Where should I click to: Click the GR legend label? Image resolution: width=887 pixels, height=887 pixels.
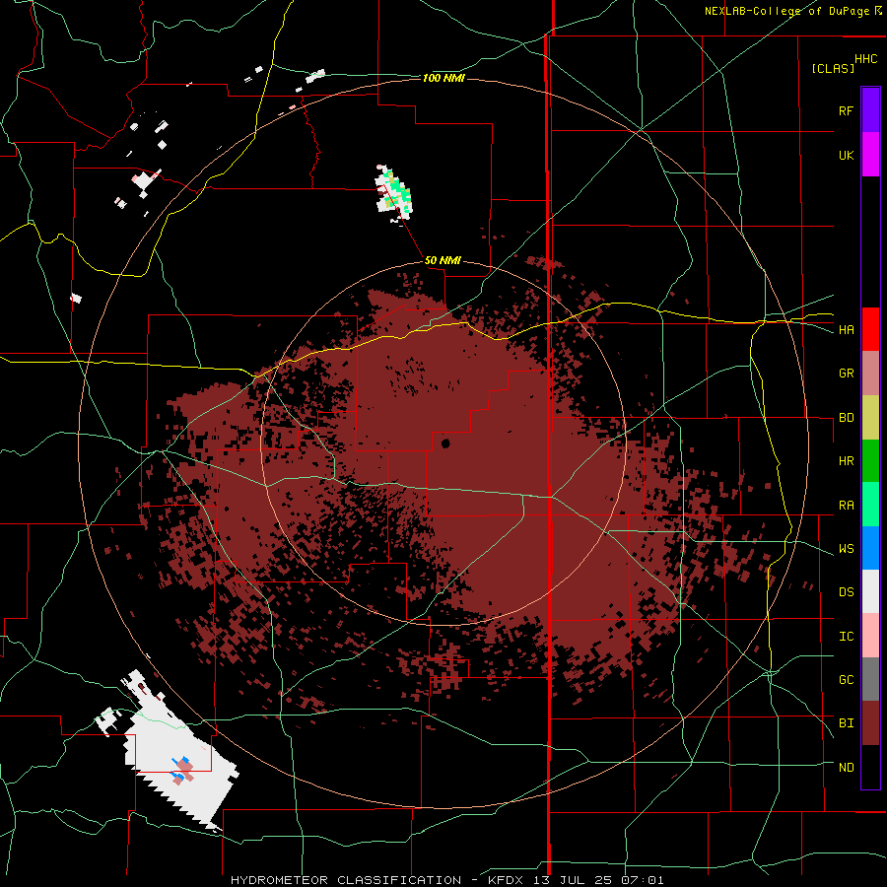tap(846, 374)
